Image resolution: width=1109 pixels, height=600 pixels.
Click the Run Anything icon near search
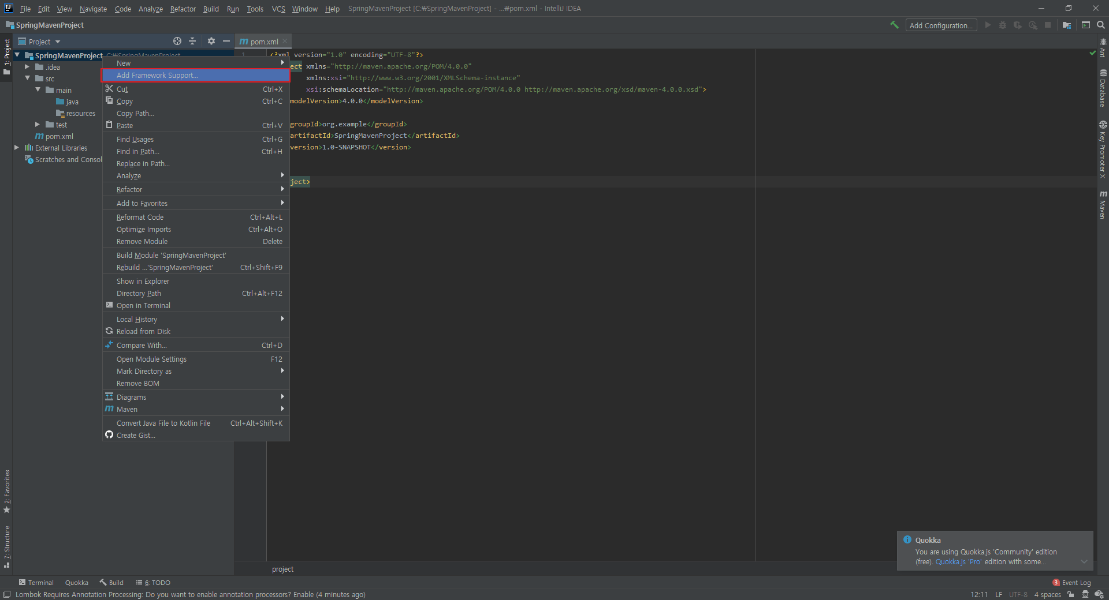tap(1086, 25)
